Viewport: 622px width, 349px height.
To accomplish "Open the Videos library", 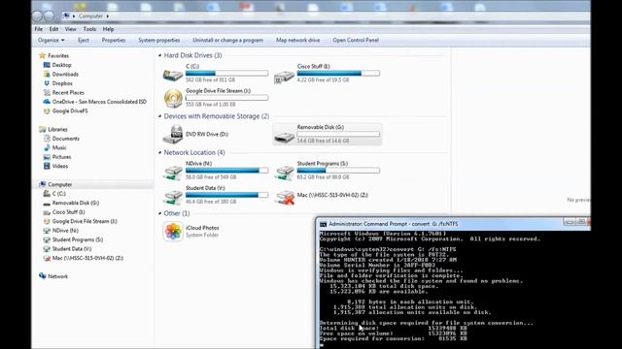I will [x=60, y=166].
